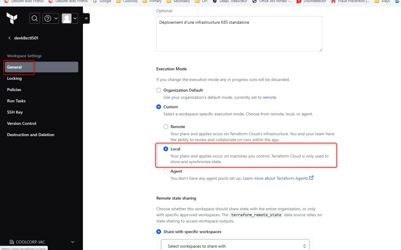Go back to the devk8sctl501 workspace
401x250 pixels.
click(23, 38)
